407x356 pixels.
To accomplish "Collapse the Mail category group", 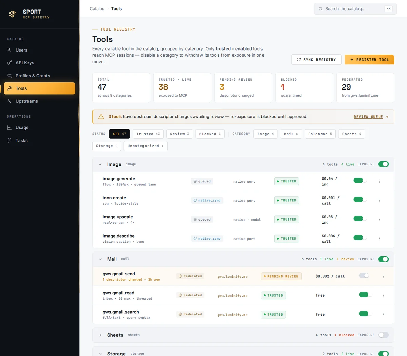I will click(100, 259).
